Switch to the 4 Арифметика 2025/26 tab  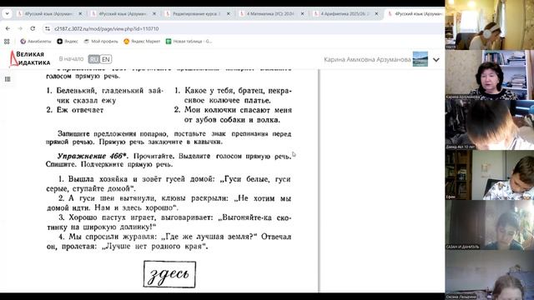click(344, 14)
